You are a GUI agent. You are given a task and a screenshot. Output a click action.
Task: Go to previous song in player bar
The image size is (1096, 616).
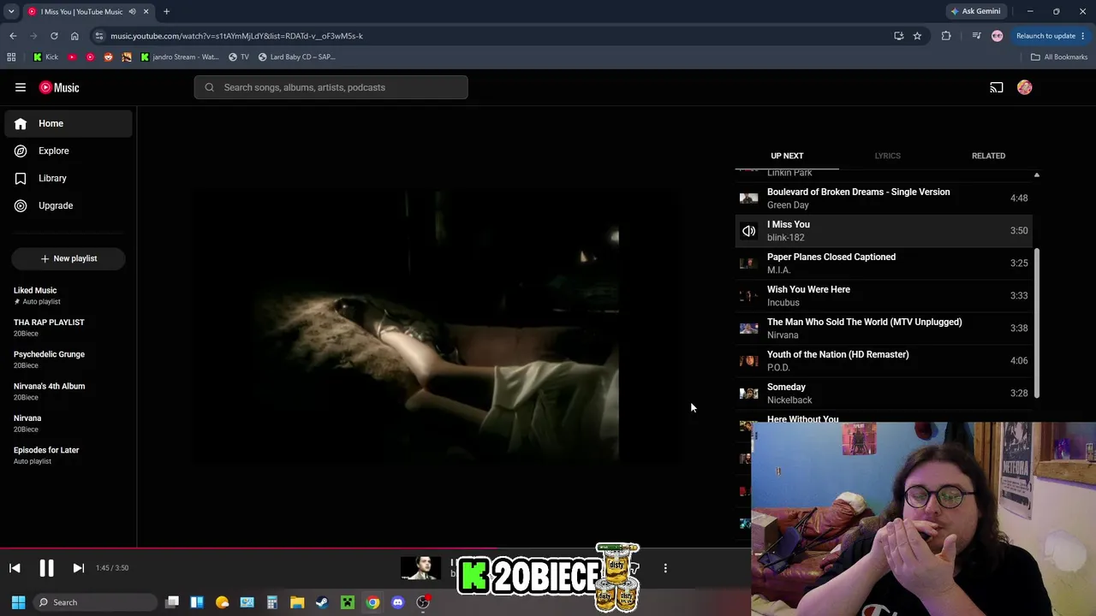[x=15, y=568]
